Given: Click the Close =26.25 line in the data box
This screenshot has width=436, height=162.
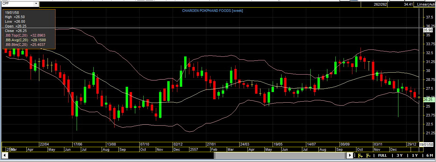Looking at the screenshot, I should click(16, 30).
